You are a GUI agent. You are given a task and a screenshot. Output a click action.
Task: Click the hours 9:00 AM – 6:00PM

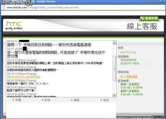(132, 94)
